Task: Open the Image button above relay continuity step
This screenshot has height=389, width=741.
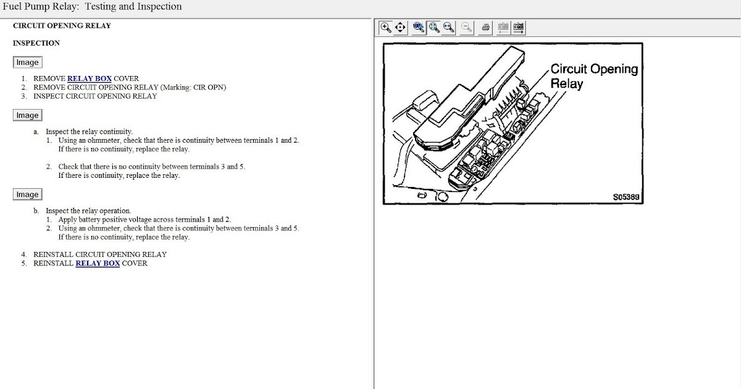Action: 27,115
